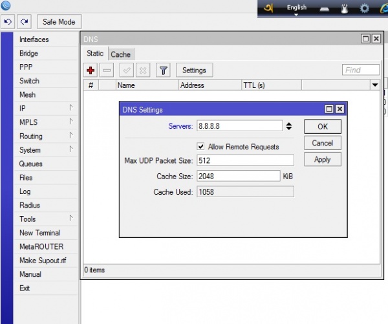Click Apply in DNS Settings
Viewport: 388px width, 324px height.
323,159
